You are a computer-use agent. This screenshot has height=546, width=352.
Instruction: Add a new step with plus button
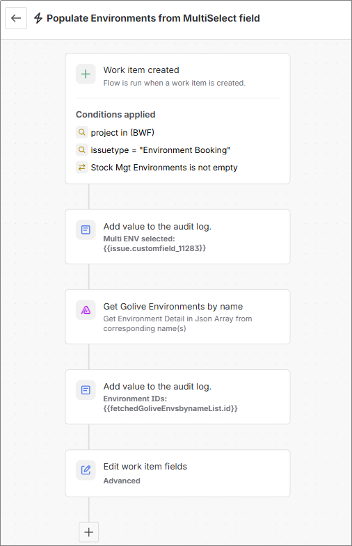coord(89,532)
